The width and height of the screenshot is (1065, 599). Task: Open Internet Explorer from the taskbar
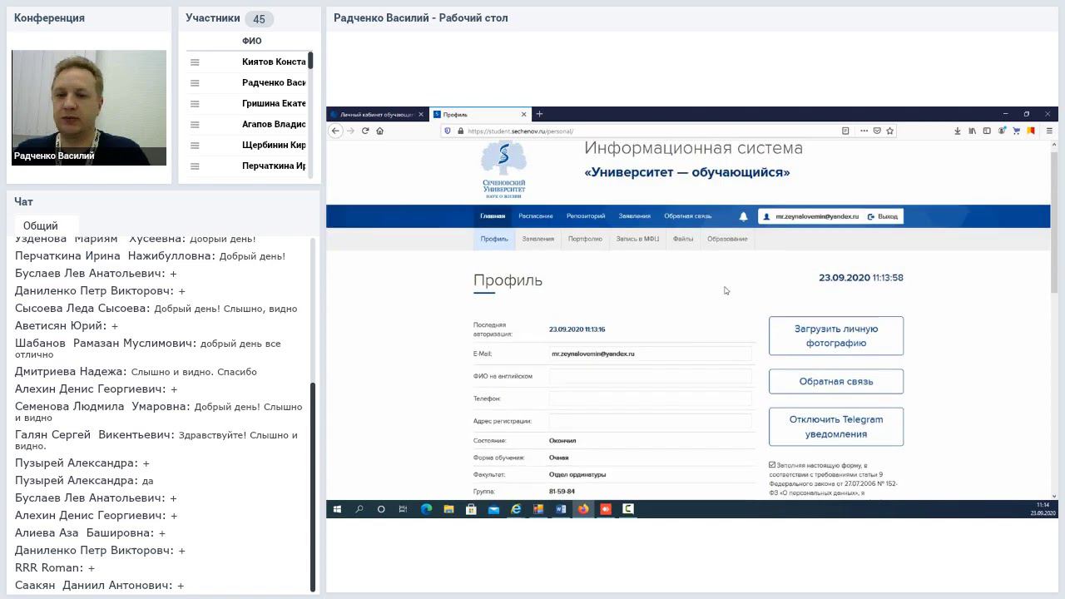click(516, 509)
